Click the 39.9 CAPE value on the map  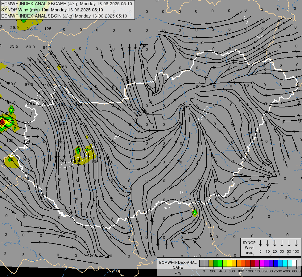pyautogui.click(x=14, y=28)
